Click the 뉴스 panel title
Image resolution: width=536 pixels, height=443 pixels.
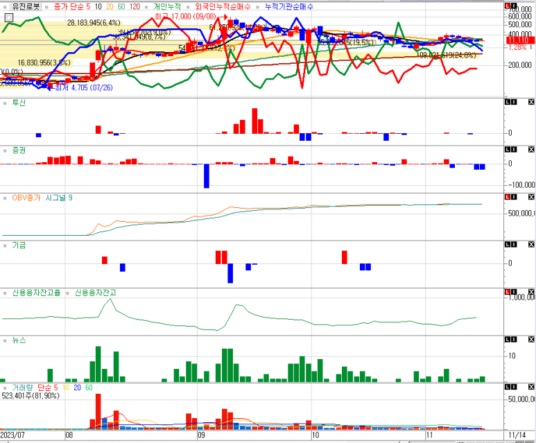(19, 340)
